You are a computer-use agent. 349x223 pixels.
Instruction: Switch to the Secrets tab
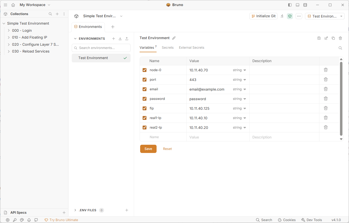click(168, 48)
